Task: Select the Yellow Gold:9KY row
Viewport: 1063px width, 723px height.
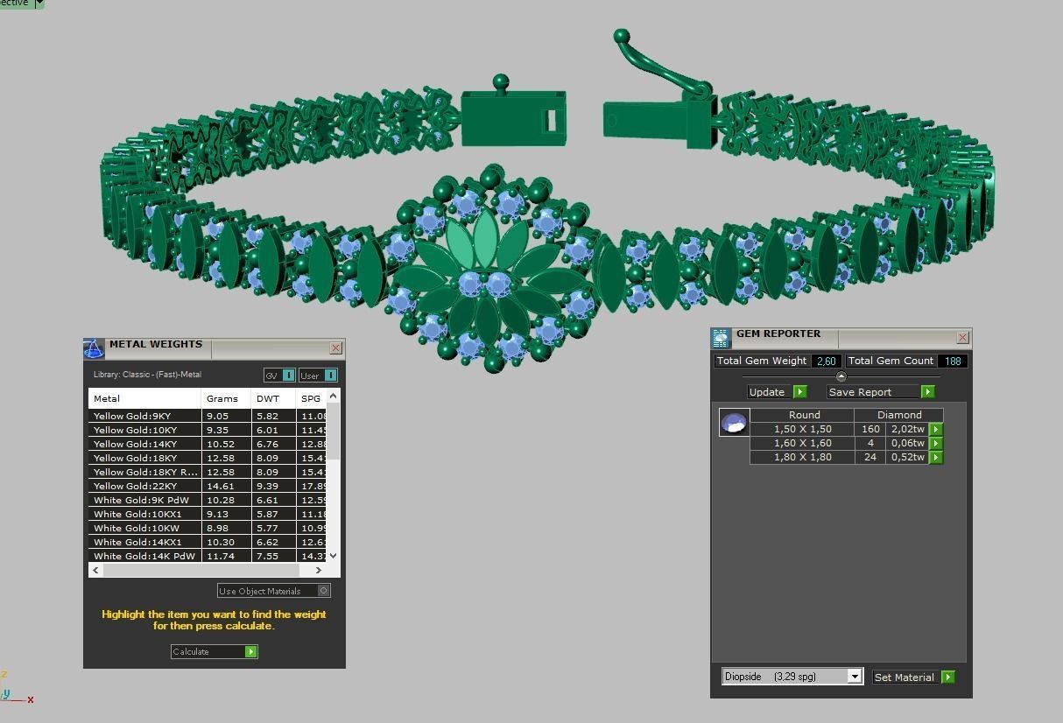Action: (208, 416)
